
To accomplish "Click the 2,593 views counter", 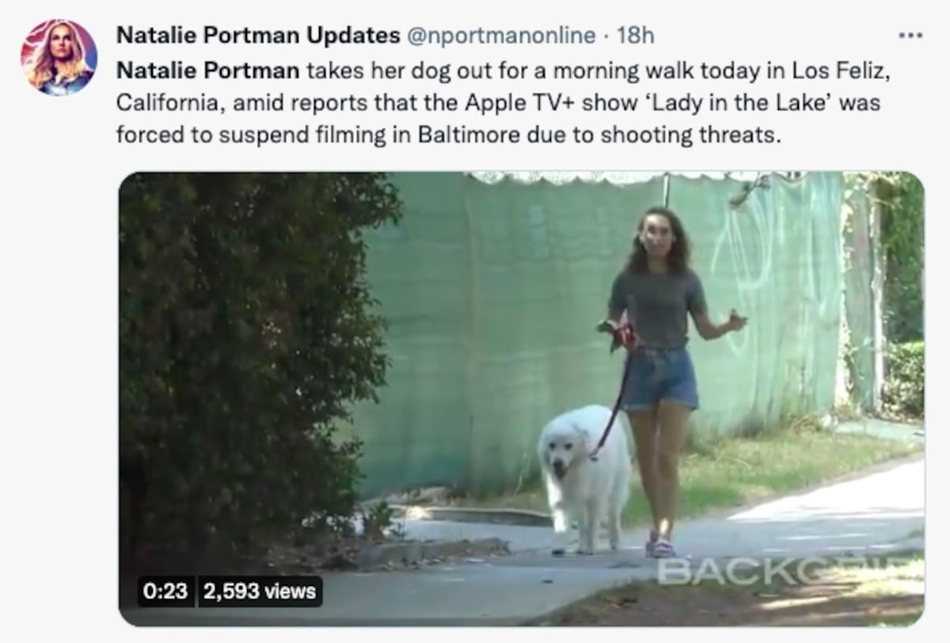I will (260, 591).
